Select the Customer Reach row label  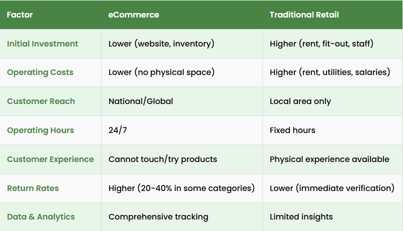[x=41, y=101]
